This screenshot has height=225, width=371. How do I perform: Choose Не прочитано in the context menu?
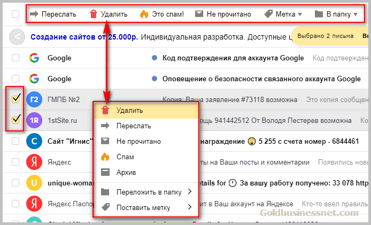[x=146, y=141]
